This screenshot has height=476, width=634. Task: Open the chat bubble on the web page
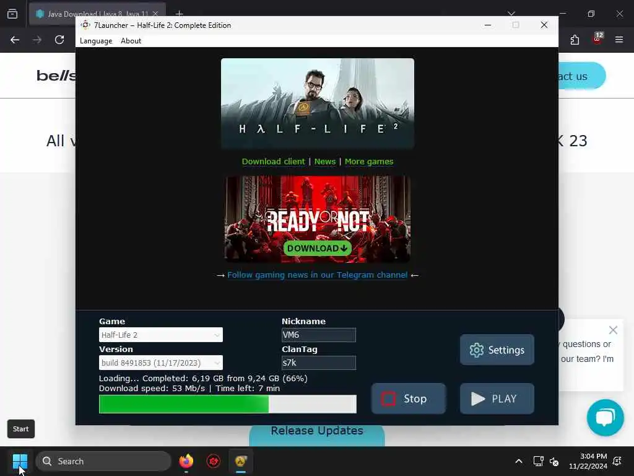(x=606, y=418)
